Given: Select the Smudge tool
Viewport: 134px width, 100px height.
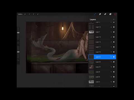Looking at the screenshot, I should pos(100,14).
